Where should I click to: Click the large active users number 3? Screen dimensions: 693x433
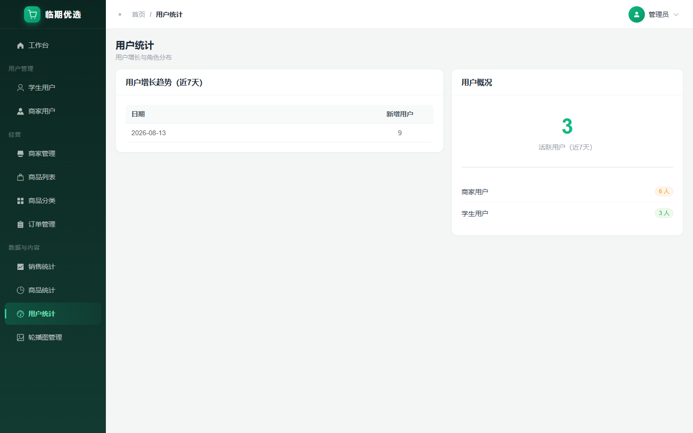[x=567, y=127]
